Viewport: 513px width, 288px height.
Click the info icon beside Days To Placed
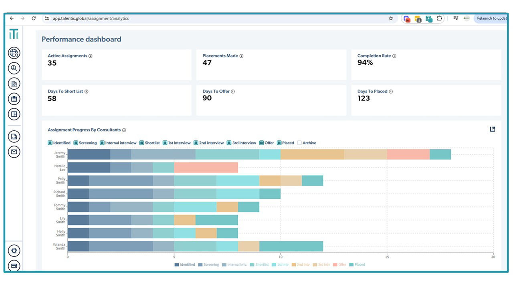(391, 92)
